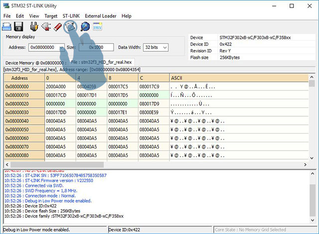Click the blue globe toolbar icon

click(85, 26)
